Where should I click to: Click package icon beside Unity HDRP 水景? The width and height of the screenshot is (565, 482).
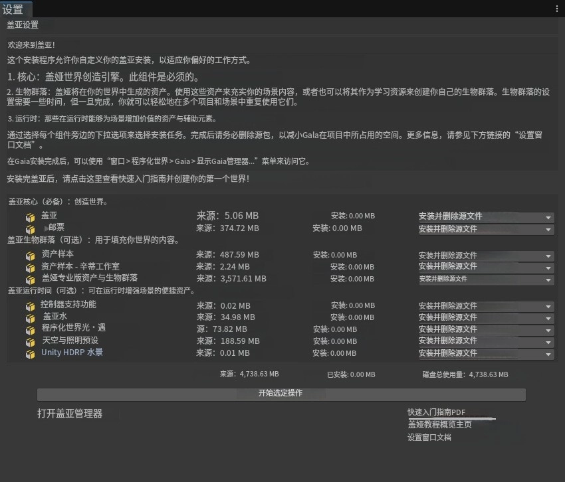click(x=31, y=355)
